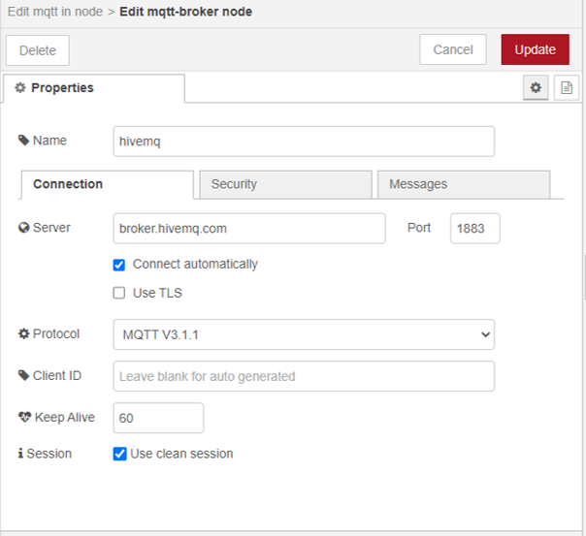Enable the Use TLS checkbox
The width and height of the screenshot is (586, 536).
119,293
